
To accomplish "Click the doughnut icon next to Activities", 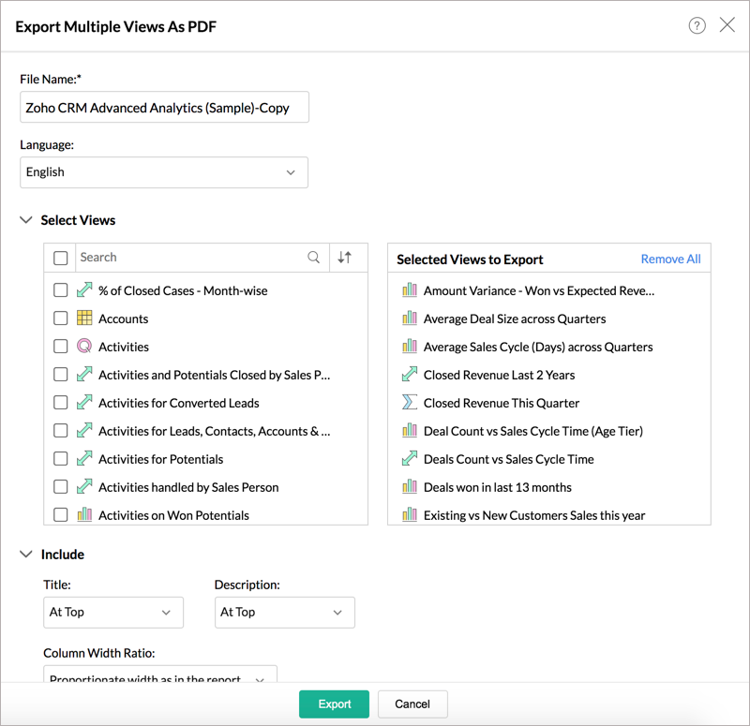I will tap(82, 347).
